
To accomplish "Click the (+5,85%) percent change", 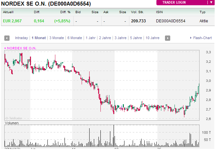I will (x=62, y=21).
